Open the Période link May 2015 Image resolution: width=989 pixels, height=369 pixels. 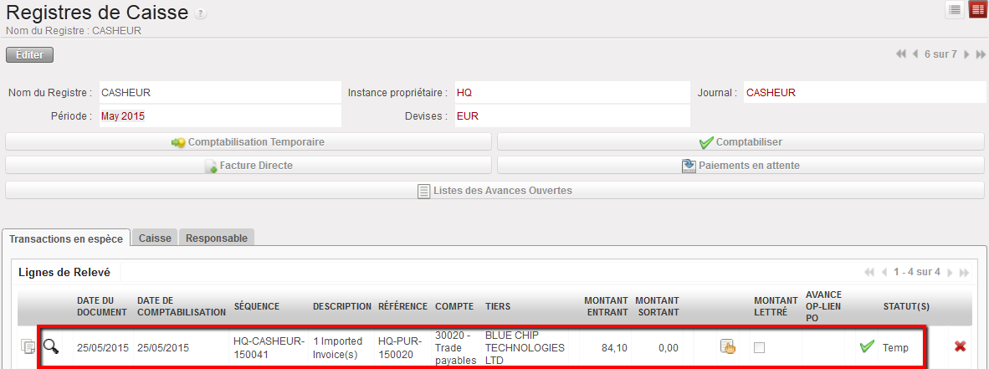124,116
